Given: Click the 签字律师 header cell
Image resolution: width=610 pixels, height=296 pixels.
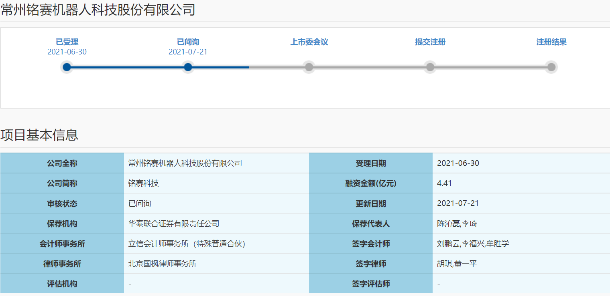Looking at the screenshot, I should [x=371, y=264].
